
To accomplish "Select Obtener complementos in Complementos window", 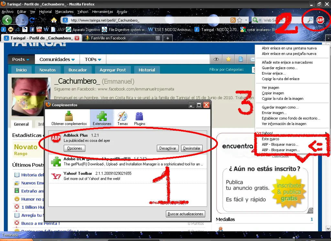I will (69, 118).
